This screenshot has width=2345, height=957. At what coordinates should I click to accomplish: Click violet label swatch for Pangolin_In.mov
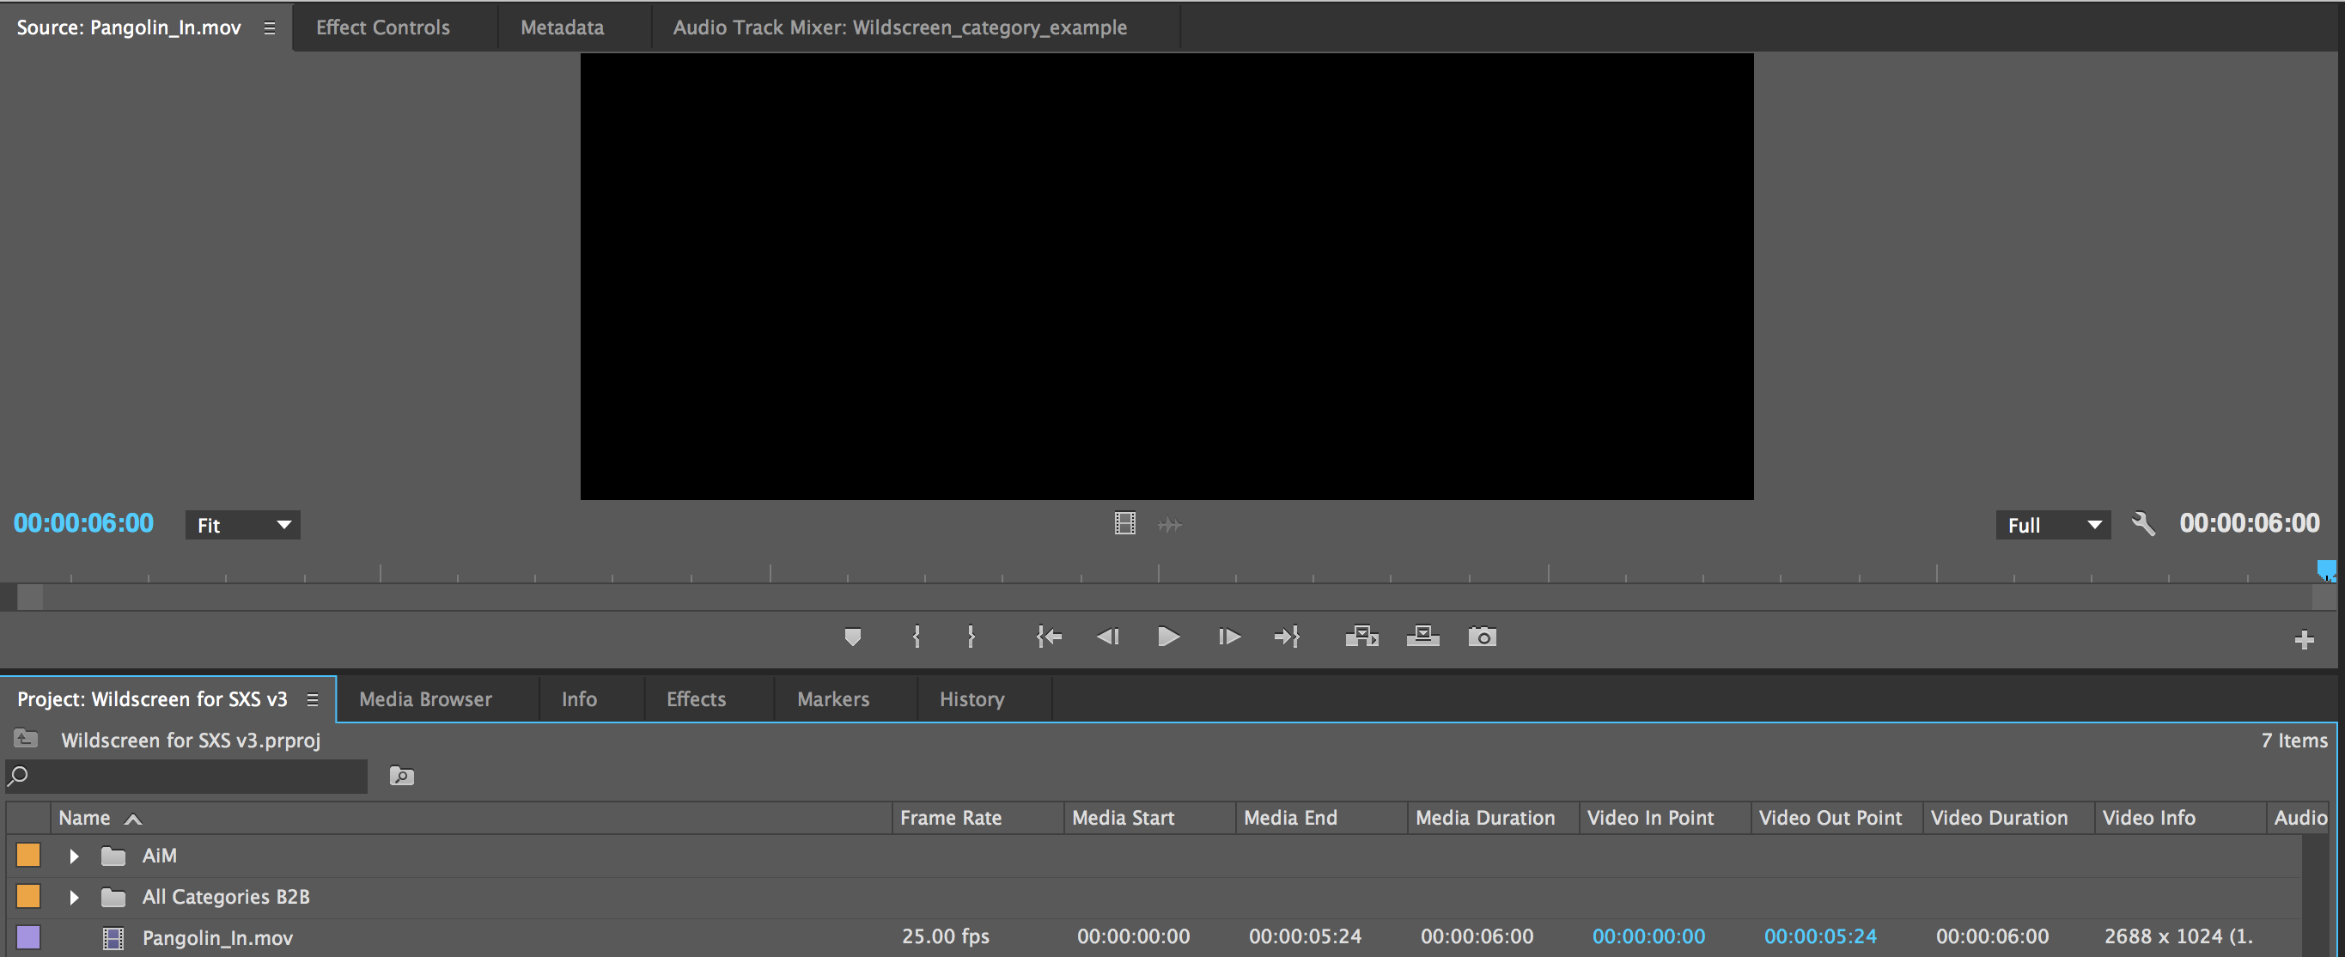(x=28, y=937)
